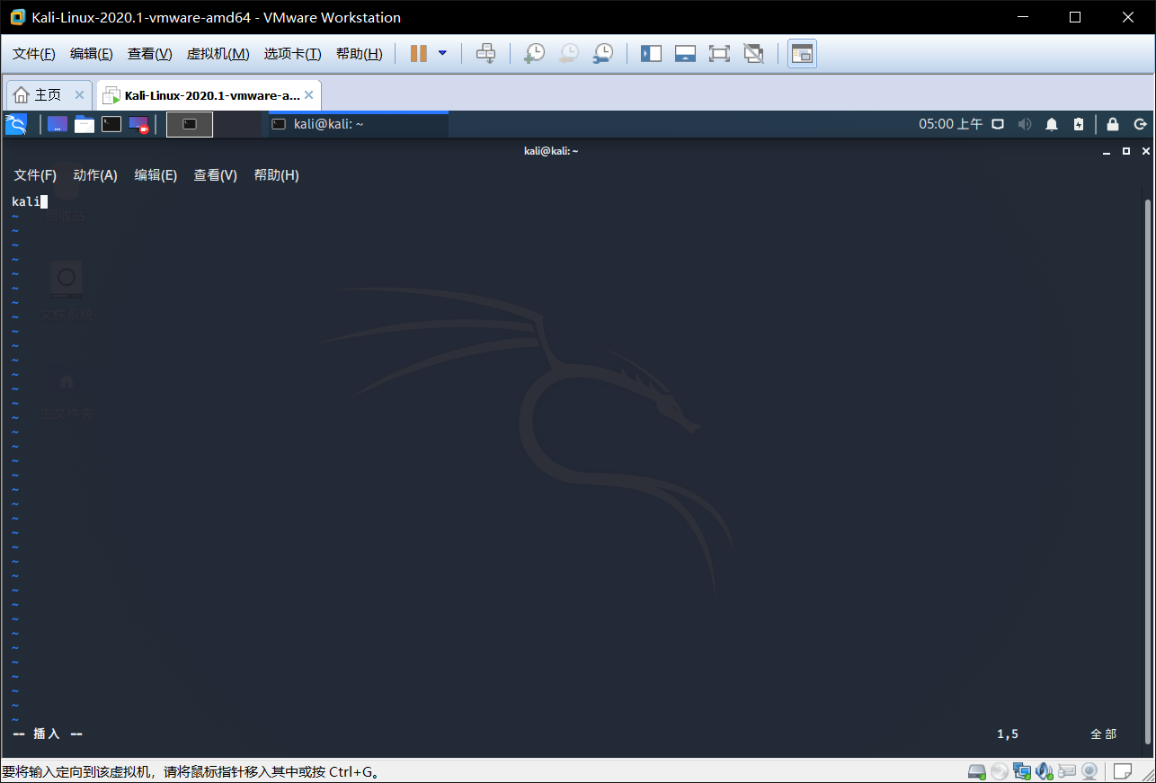Open the display settings tray icon
This screenshot has width=1156, height=783.
pos(997,124)
